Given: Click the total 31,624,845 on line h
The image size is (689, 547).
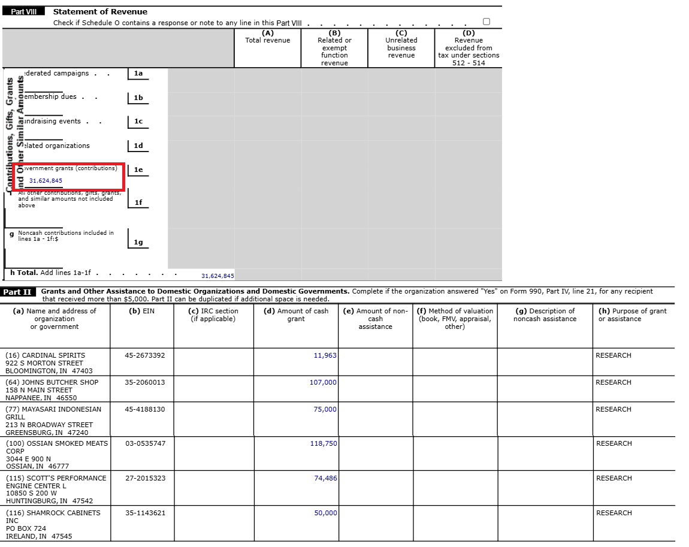Looking at the screenshot, I should pyautogui.click(x=217, y=276).
